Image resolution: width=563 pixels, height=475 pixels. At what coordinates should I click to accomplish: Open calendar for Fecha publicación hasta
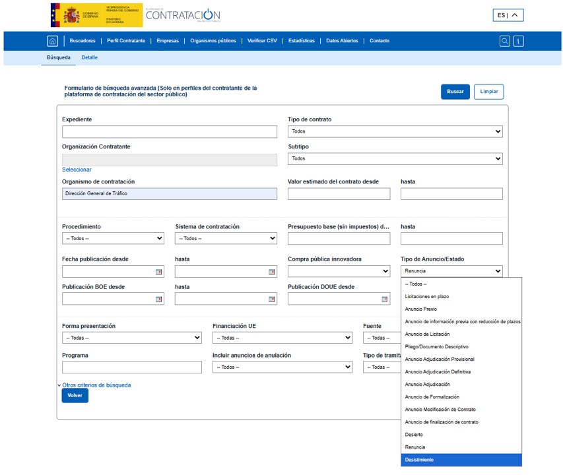(x=271, y=272)
